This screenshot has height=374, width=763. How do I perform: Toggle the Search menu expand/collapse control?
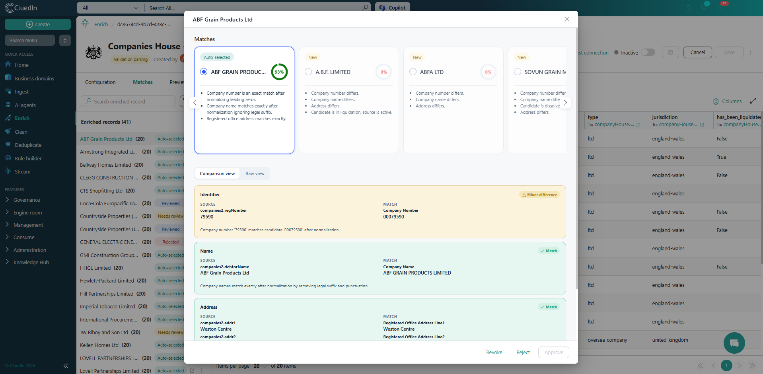[65, 40]
